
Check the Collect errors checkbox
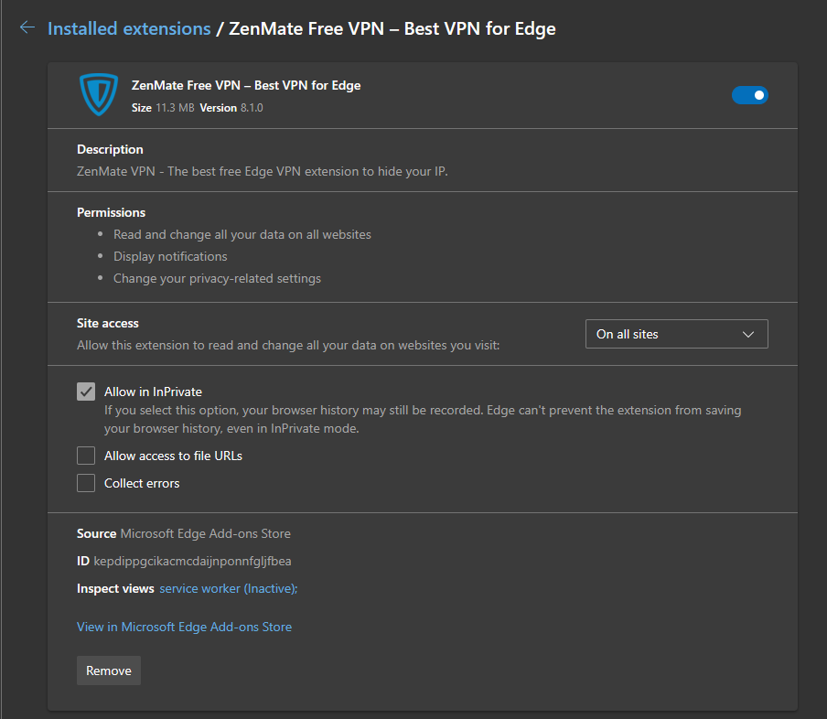(86, 483)
